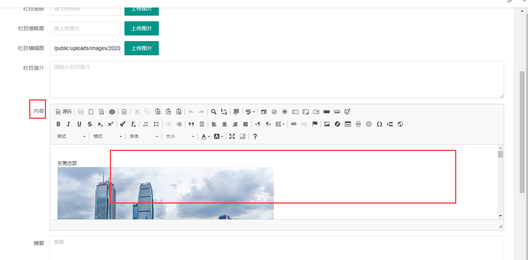Click the New Page icon in editor toolbar
Viewport: 528px width, 260px height.
[x=91, y=112]
